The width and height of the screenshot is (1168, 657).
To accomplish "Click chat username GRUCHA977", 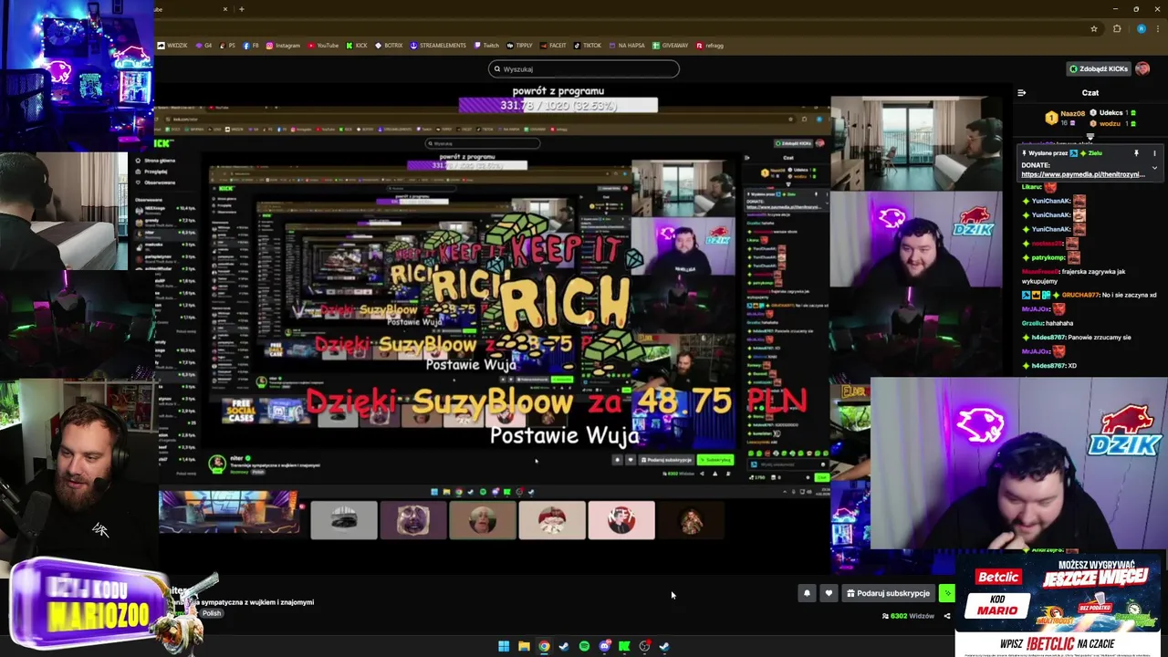I will click(x=1079, y=295).
